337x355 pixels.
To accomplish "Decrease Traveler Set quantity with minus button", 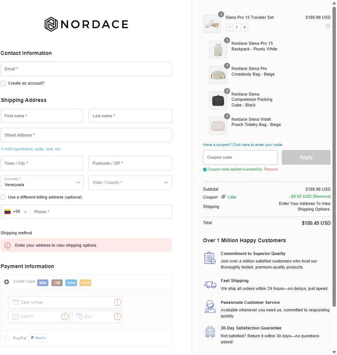I will [230, 27].
